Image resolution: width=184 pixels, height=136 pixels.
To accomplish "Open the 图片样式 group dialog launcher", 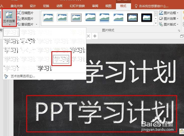I will pyautogui.click(x=179, y=30).
